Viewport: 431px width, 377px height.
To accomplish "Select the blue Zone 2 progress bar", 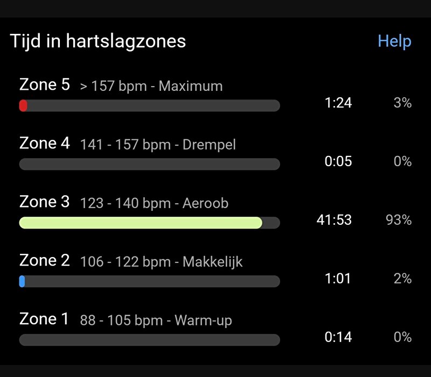I will pyautogui.click(x=150, y=281).
